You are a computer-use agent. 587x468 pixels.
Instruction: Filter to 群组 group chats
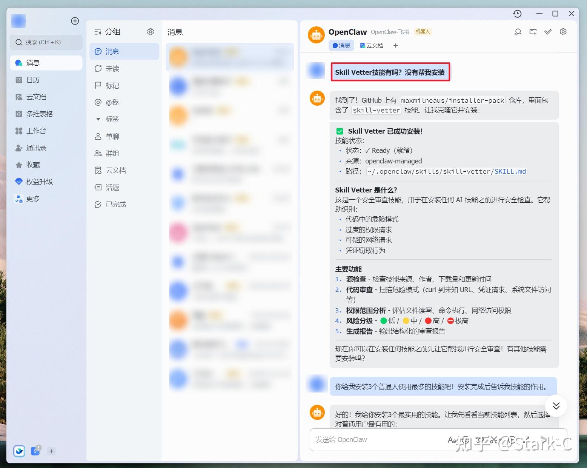tap(124, 153)
